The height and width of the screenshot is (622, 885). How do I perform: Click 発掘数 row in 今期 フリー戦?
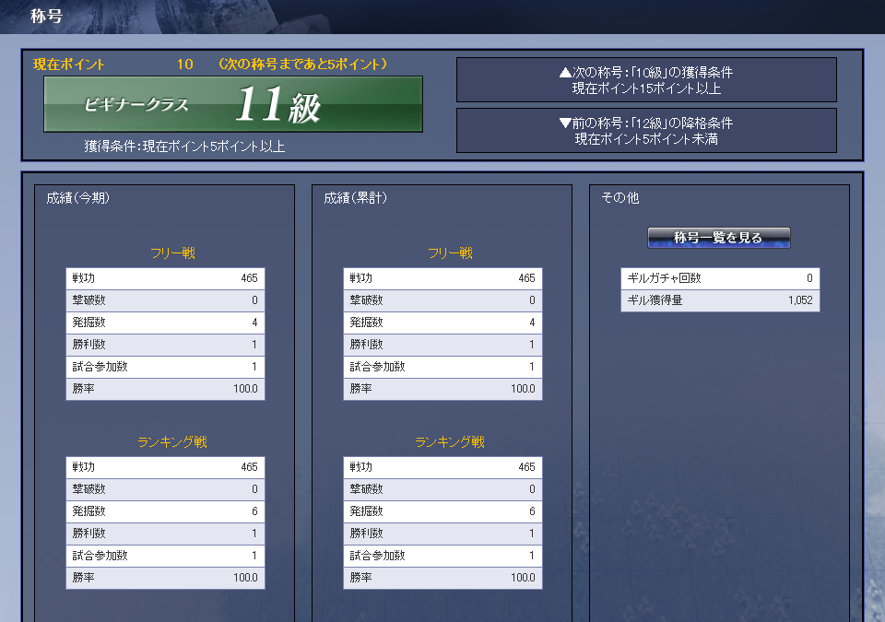[165, 323]
